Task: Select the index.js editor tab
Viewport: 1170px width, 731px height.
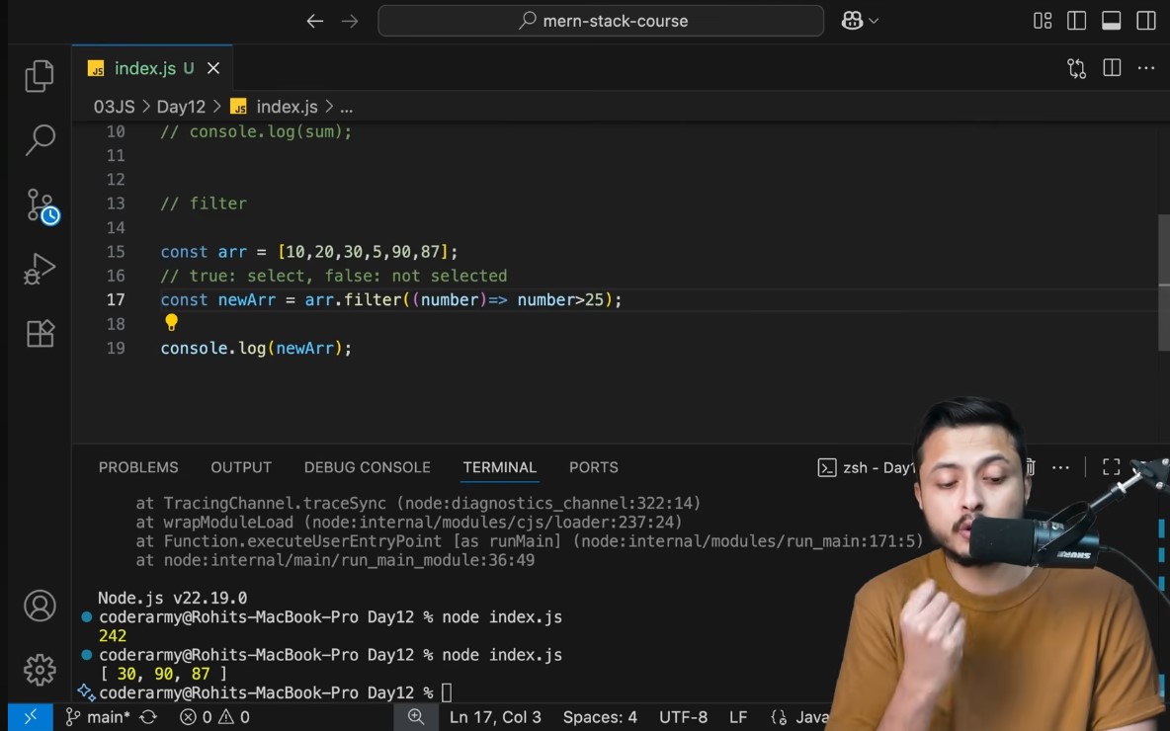Action: 153,68
